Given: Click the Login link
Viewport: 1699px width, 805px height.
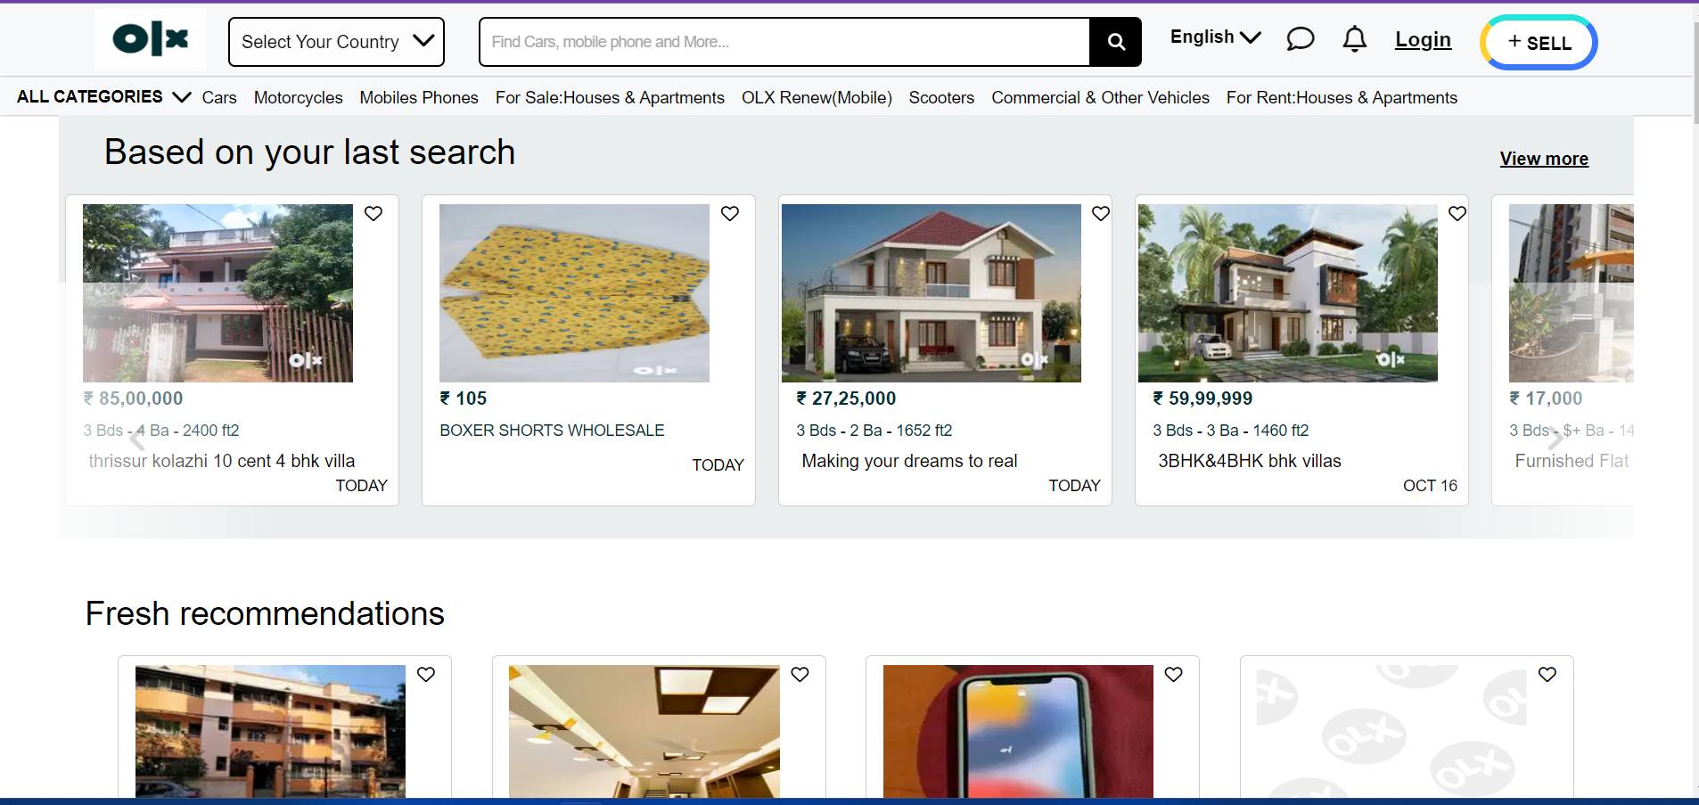Looking at the screenshot, I should pyautogui.click(x=1423, y=40).
